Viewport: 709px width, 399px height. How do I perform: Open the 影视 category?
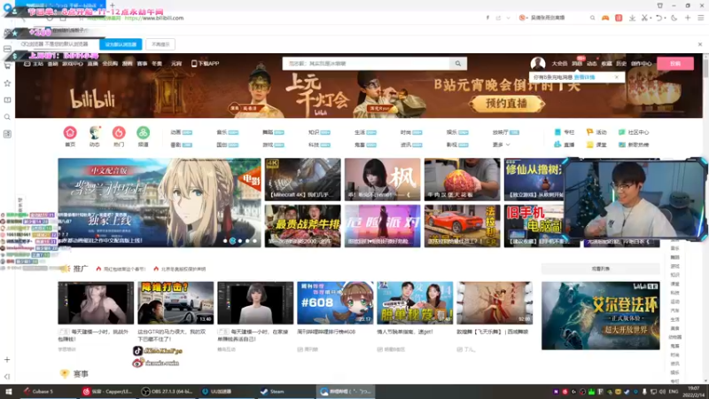(x=452, y=145)
